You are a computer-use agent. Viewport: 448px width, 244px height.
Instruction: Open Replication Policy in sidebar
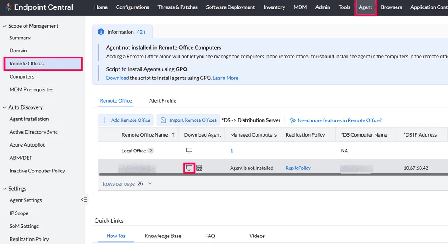pyautogui.click(x=29, y=239)
